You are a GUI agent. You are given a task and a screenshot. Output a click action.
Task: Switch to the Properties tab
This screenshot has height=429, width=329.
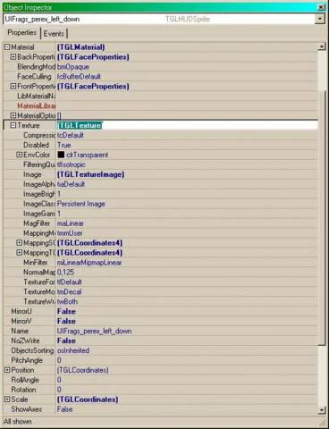tap(21, 33)
